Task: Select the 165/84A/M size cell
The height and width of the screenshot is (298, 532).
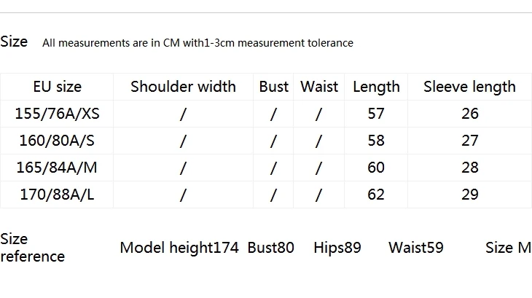Action: pos(57,168)
